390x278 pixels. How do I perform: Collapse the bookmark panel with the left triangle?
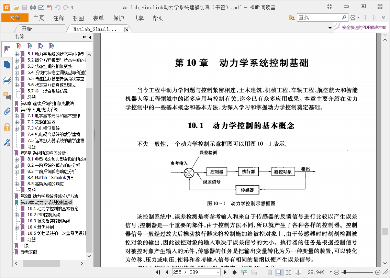[x=90, y=37]
